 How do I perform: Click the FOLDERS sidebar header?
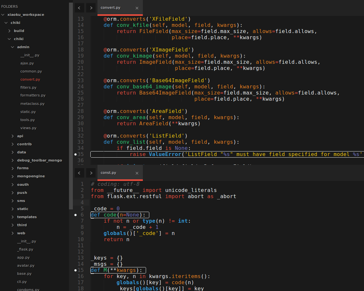point(9,6)
